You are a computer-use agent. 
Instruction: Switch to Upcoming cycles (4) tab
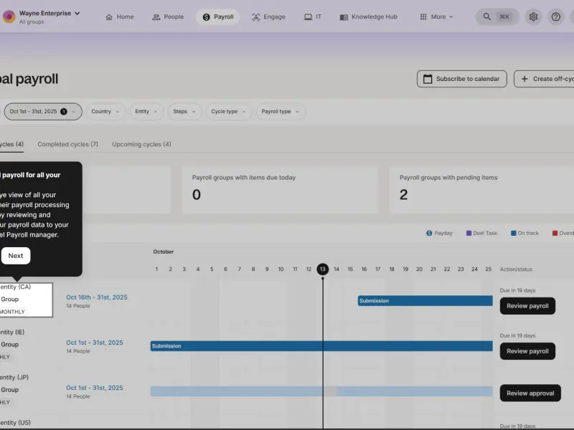click(141, 145)
